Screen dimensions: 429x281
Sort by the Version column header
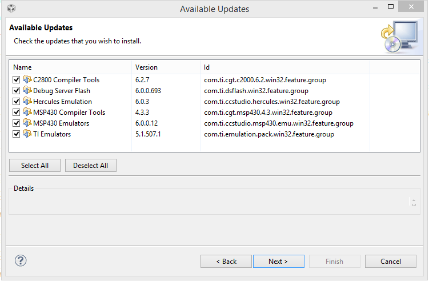point(166,67)
